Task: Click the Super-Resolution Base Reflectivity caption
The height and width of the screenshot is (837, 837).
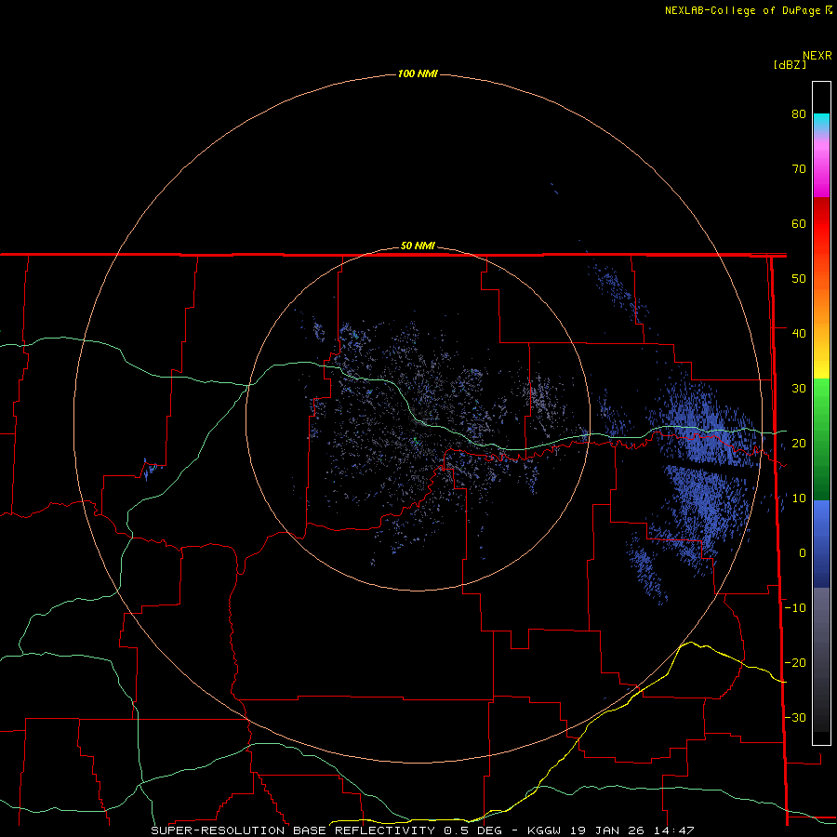Action: 326,830
